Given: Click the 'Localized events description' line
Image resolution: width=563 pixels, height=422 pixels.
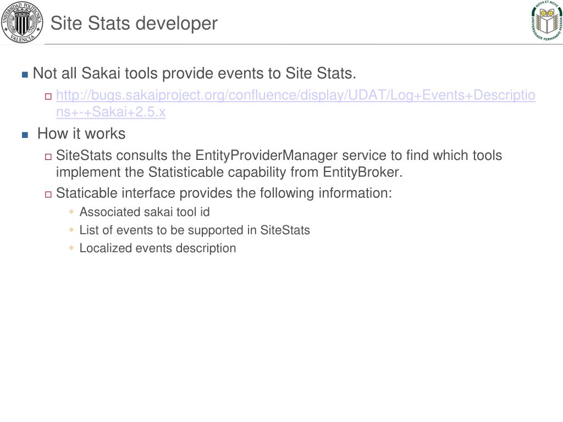Looking at the screenshot, I should (158, 248).
